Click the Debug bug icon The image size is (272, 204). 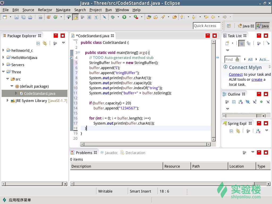[x=113, y=17]
